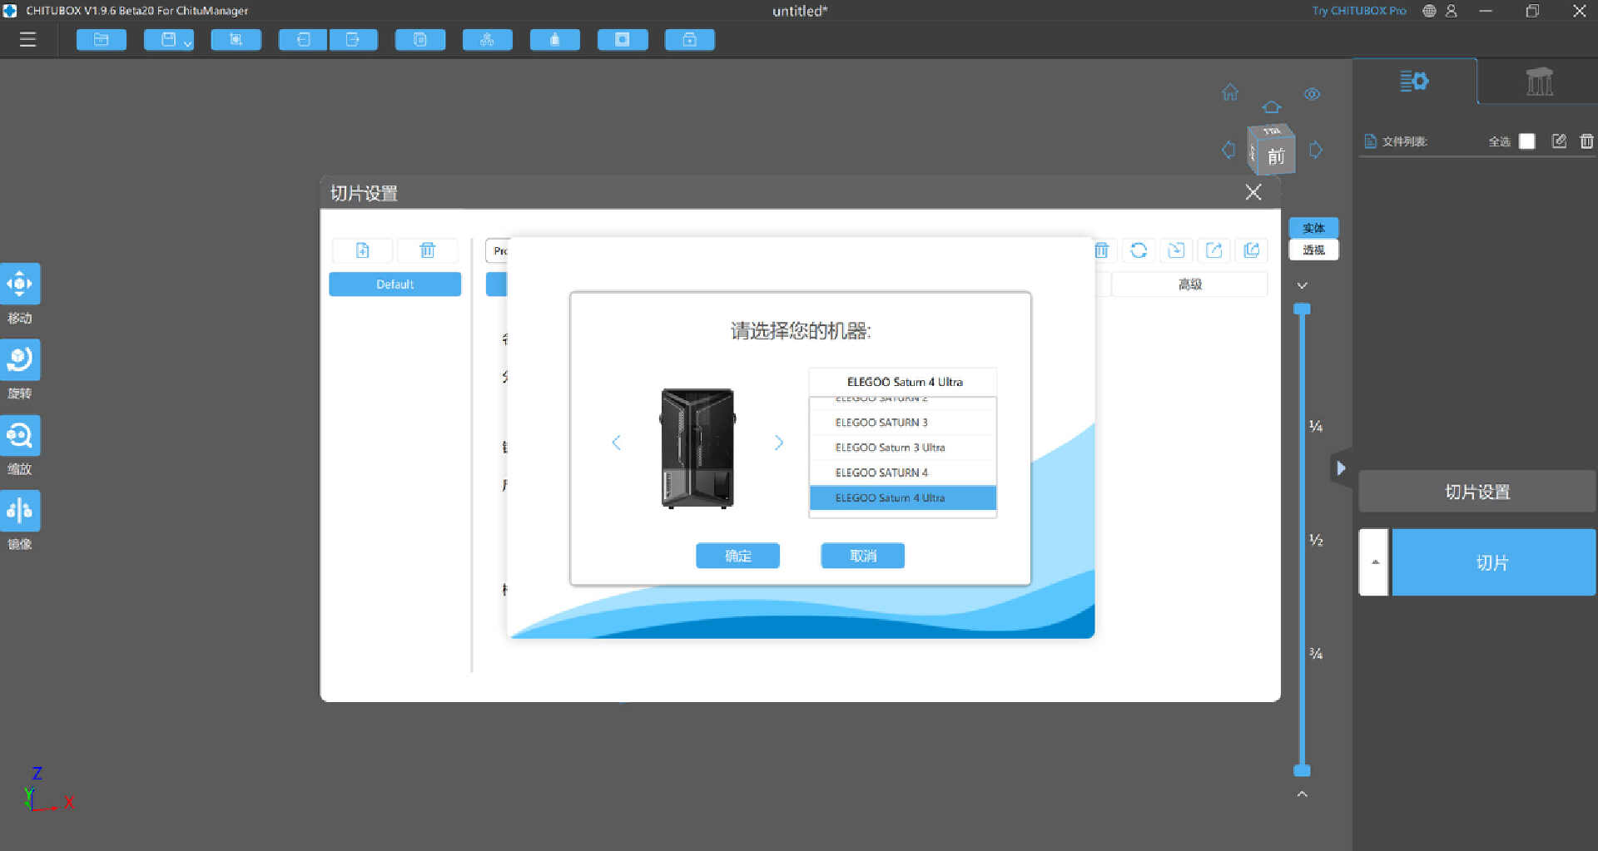Select the Move (移动) tool
The image size is (1598, 851).
(x=20, y=284)
